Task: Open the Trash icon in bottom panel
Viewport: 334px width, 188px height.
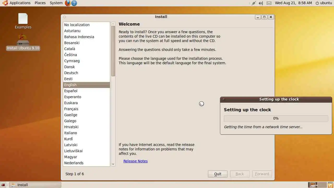Action: pyautogui.click(x=330, y=185)
